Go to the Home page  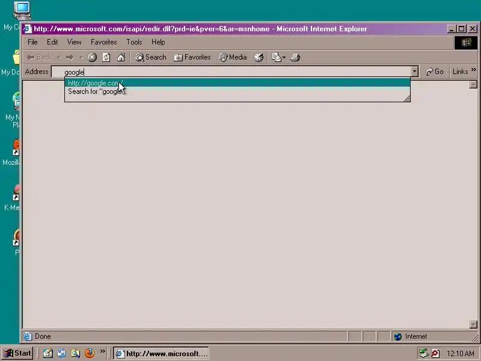121,57
